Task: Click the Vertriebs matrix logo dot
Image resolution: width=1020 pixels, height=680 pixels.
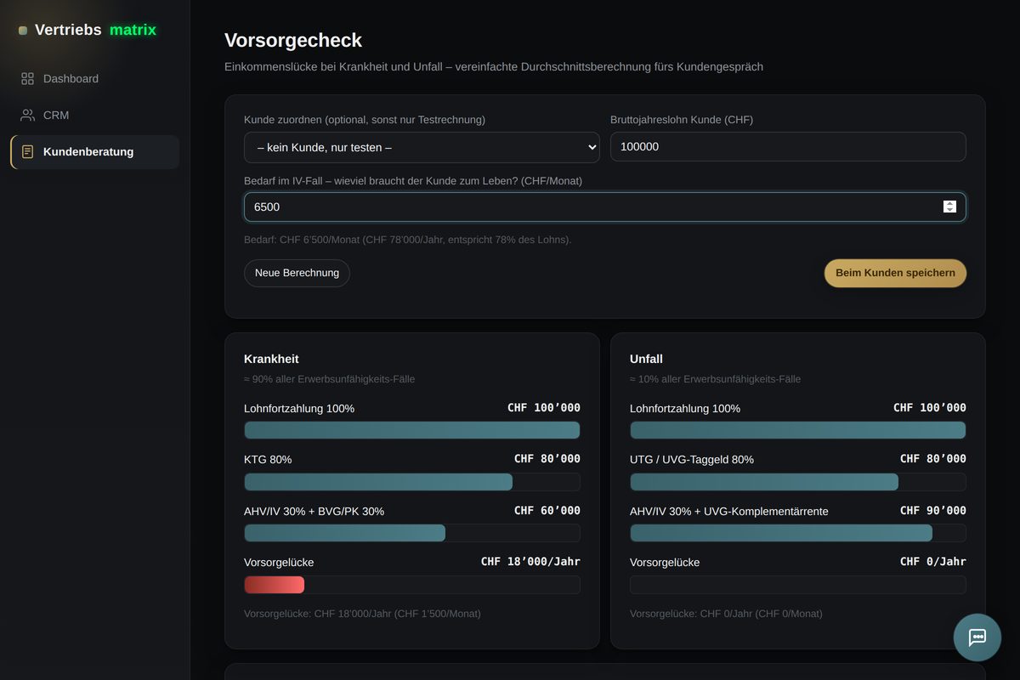Action: [x=23, y=31]
